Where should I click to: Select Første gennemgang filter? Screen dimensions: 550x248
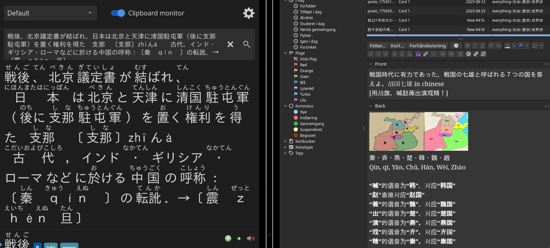tap(317, 30)
